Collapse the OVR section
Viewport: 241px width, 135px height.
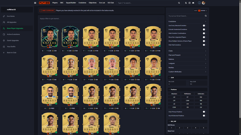pyautogui.click(x=187, y=78)
